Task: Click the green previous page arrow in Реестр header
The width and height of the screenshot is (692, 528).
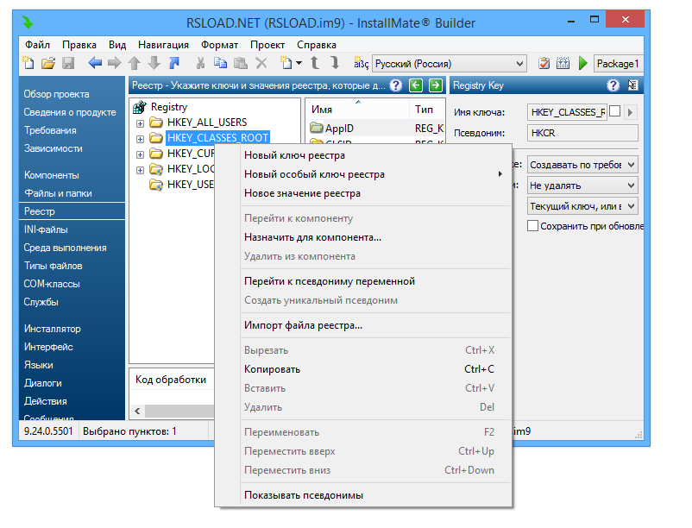Action: click(x=416, y=85)
